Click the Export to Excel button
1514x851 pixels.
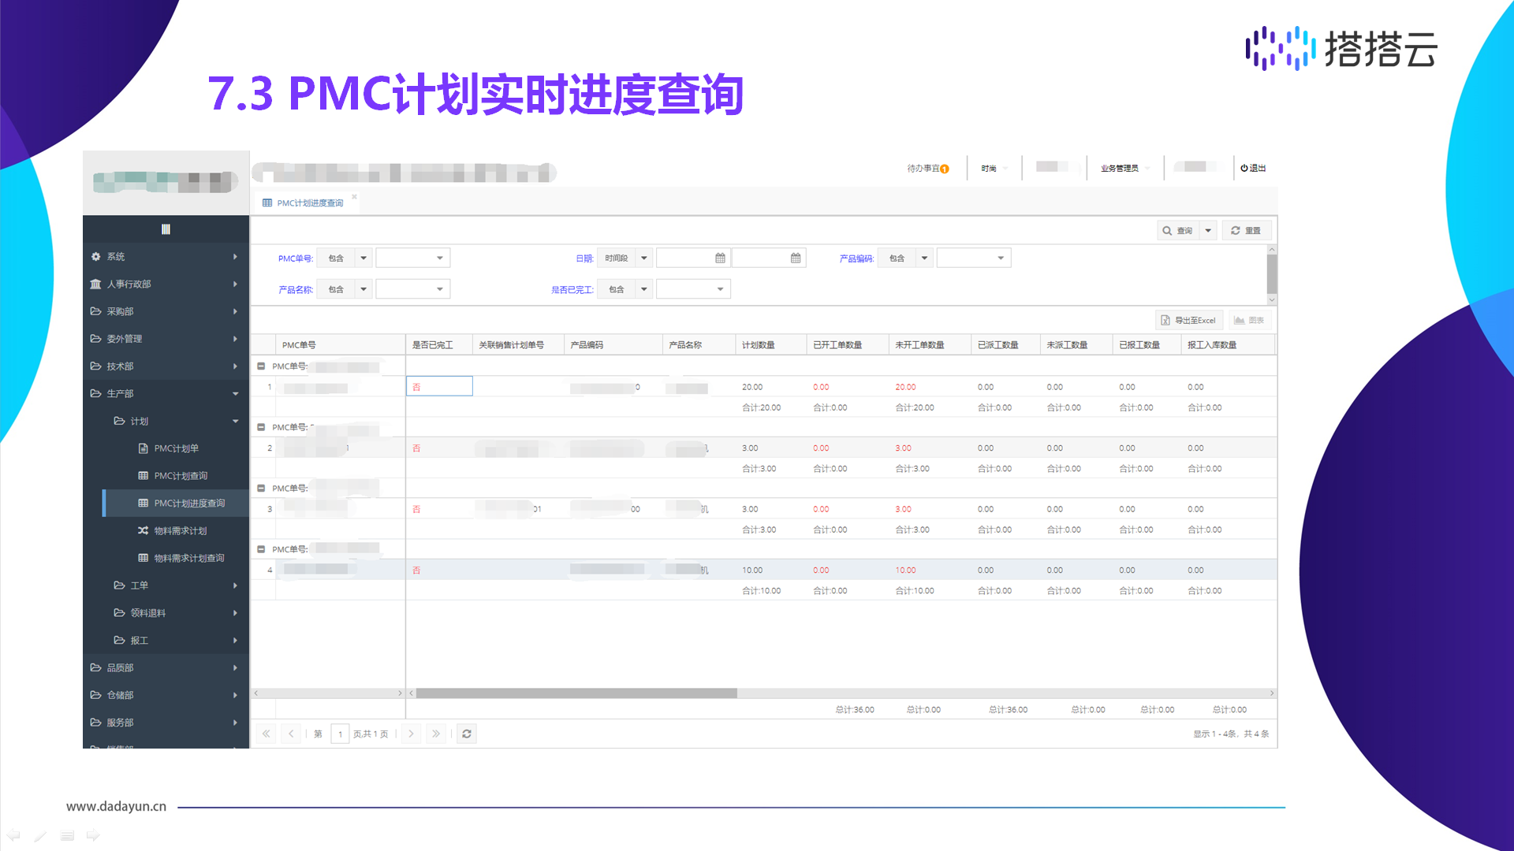click(x=1189, y=320)
